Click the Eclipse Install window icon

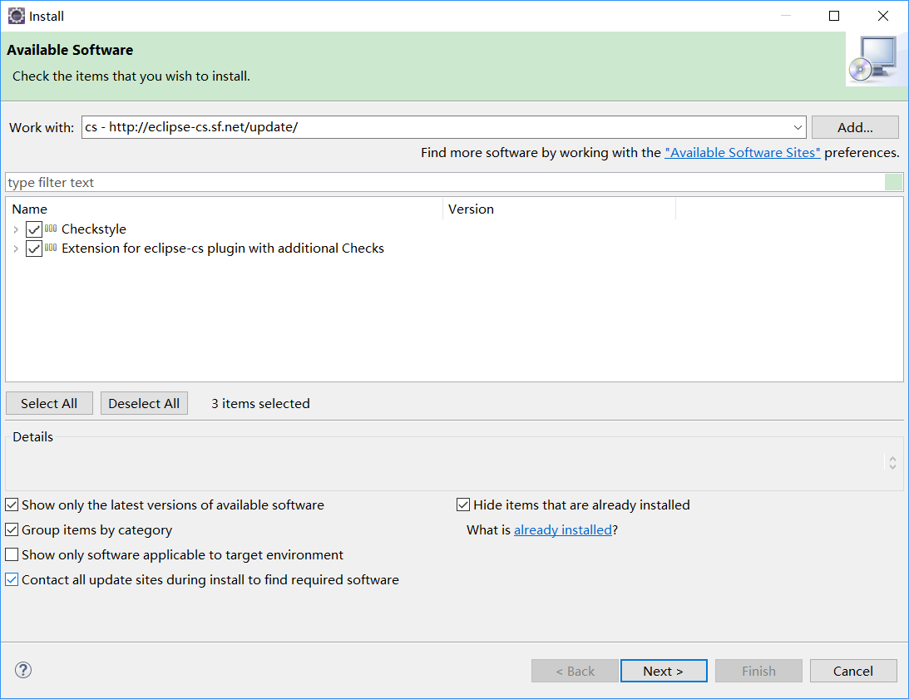pyautogui.click(x=16, y=16)
